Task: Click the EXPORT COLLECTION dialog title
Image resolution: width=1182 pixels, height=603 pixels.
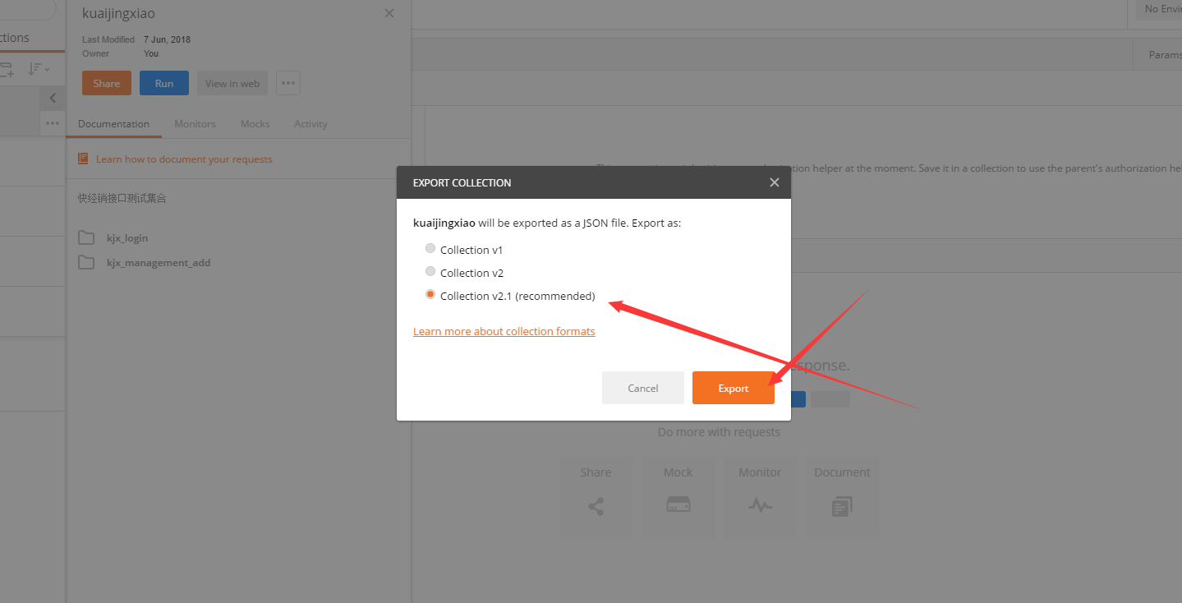Action: 462,182
